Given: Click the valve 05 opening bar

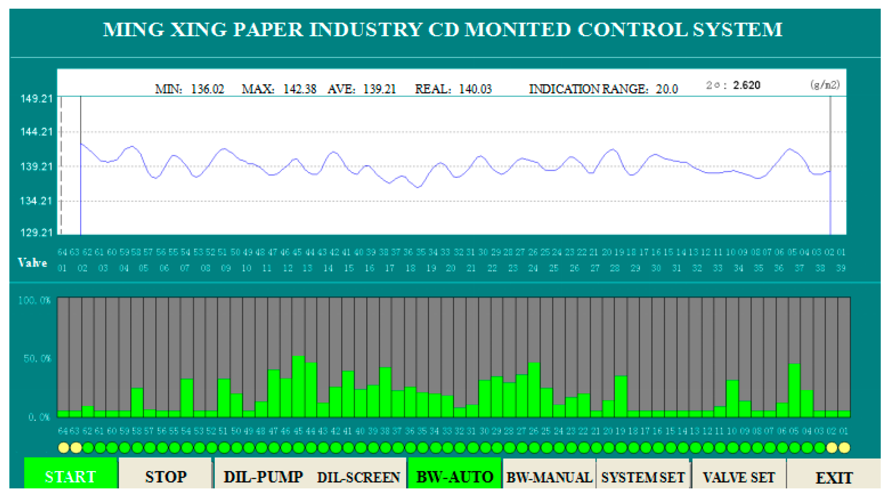Looking at the screenshot, I should (x=794, y=391).
